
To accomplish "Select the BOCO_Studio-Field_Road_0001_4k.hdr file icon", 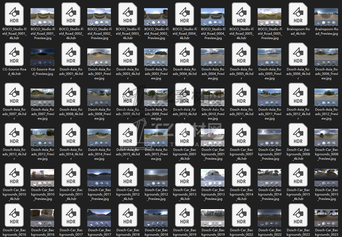I will (14, 14).
